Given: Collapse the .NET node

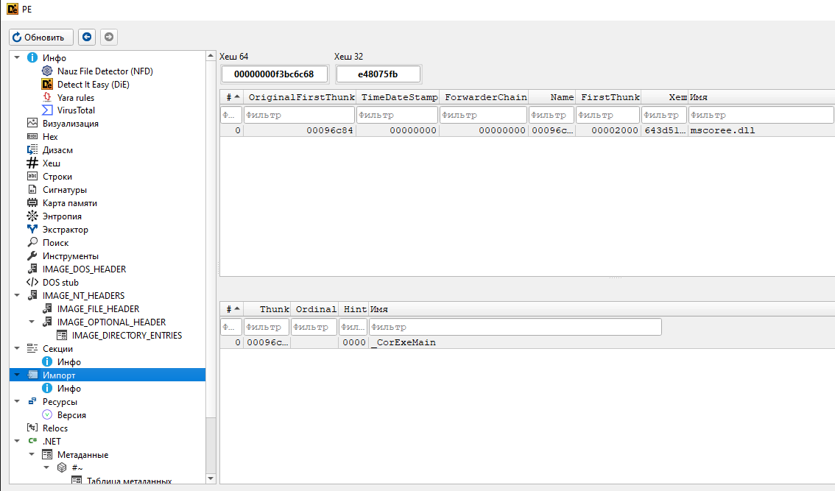Looking at the screenshot, I should click(x=17, y=442).
